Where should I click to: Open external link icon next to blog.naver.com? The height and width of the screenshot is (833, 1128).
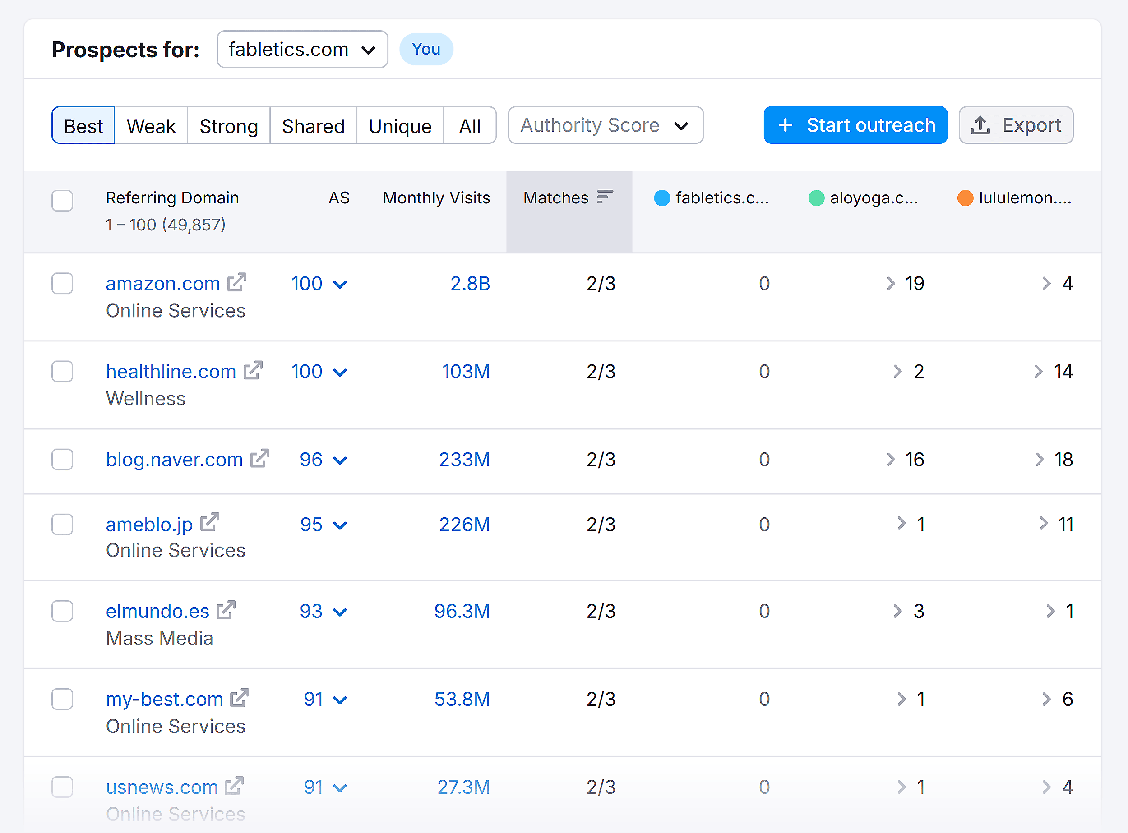click(x=260, y=458)
